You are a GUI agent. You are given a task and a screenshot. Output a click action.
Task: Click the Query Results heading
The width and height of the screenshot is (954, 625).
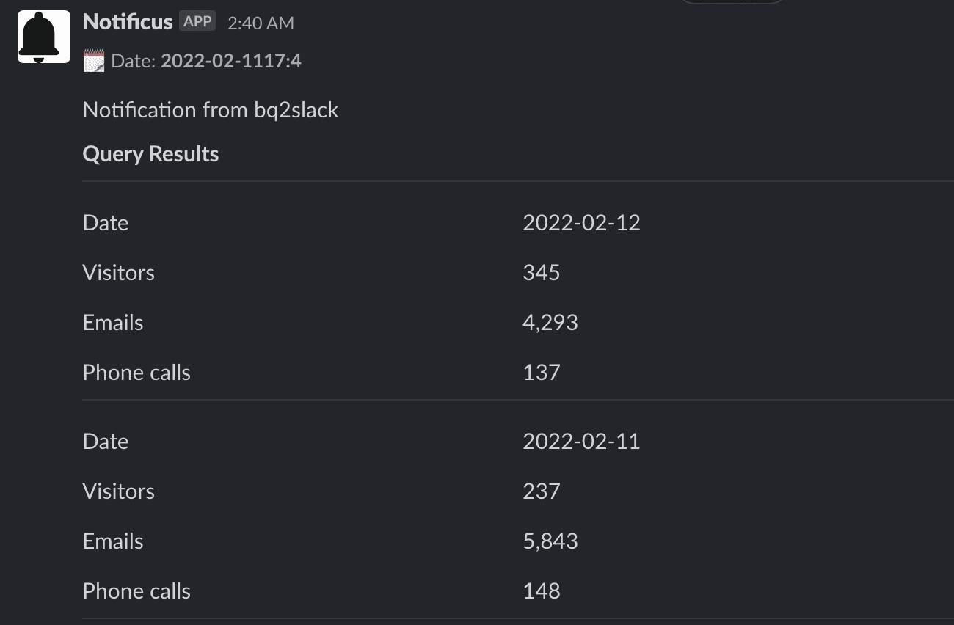click(150, 153)
